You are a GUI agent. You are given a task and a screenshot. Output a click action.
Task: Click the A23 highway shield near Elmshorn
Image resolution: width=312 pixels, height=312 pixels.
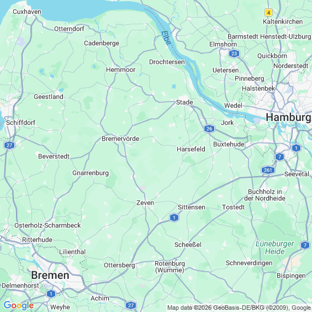point(234,54)
